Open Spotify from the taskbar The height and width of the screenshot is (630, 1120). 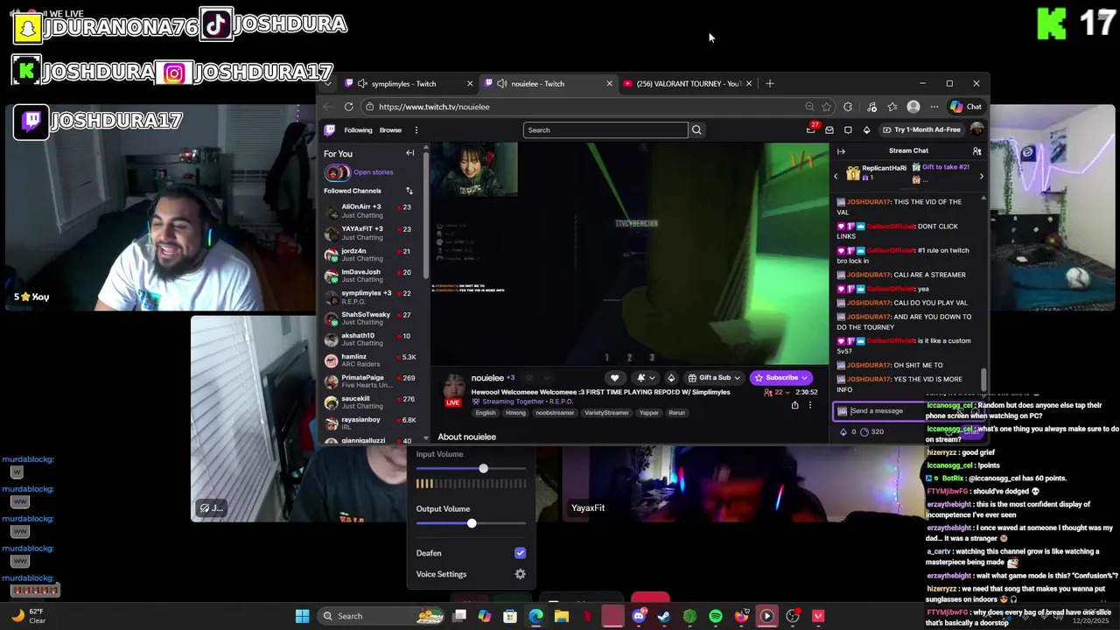click(x=716, y=616)
